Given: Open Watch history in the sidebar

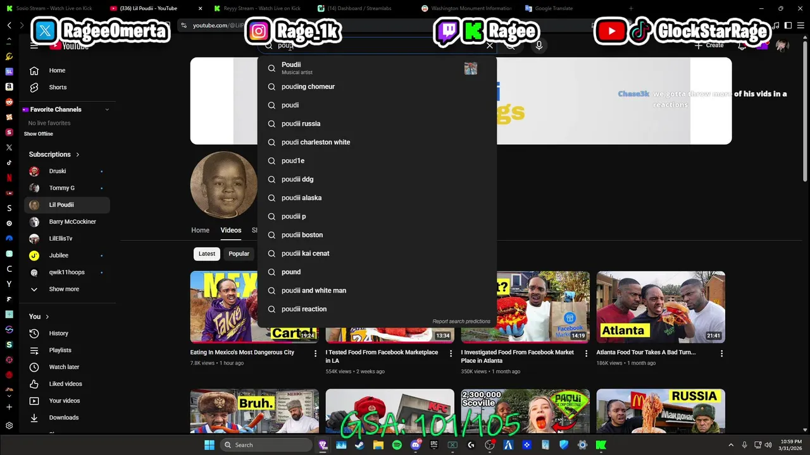Looking at the screenshot, I should tap(66, 333).
